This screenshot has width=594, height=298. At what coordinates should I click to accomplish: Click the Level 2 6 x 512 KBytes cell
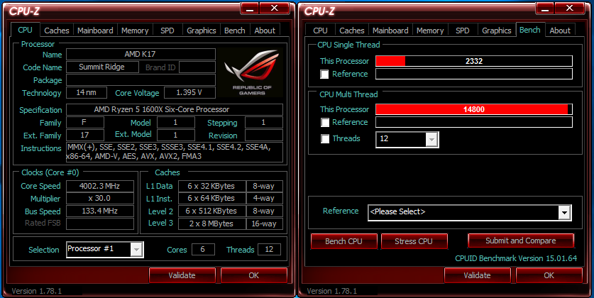click(x=211, y=211)
